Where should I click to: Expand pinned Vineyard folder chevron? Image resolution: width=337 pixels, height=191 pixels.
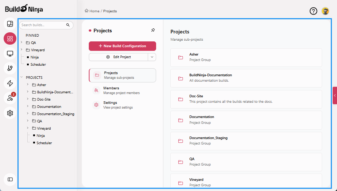[21, 50]
